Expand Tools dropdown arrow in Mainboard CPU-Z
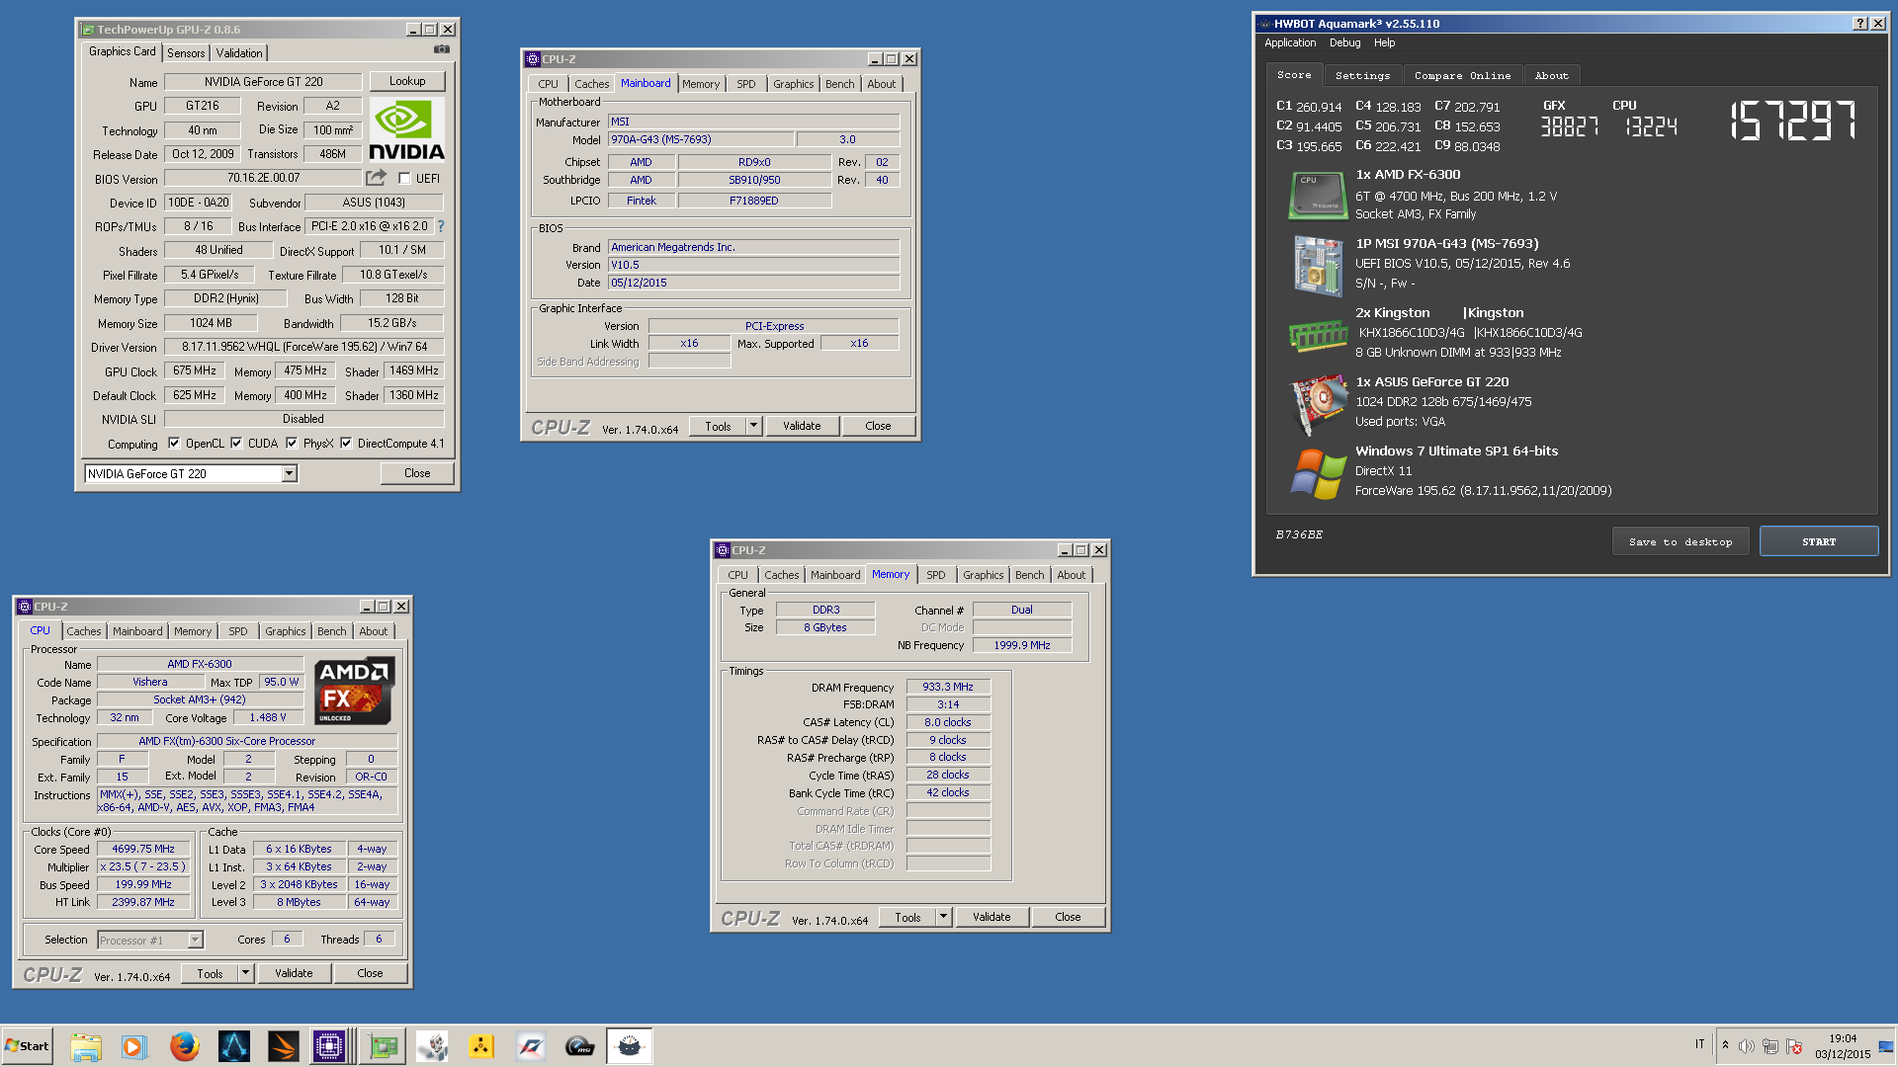 click(753, 426)
